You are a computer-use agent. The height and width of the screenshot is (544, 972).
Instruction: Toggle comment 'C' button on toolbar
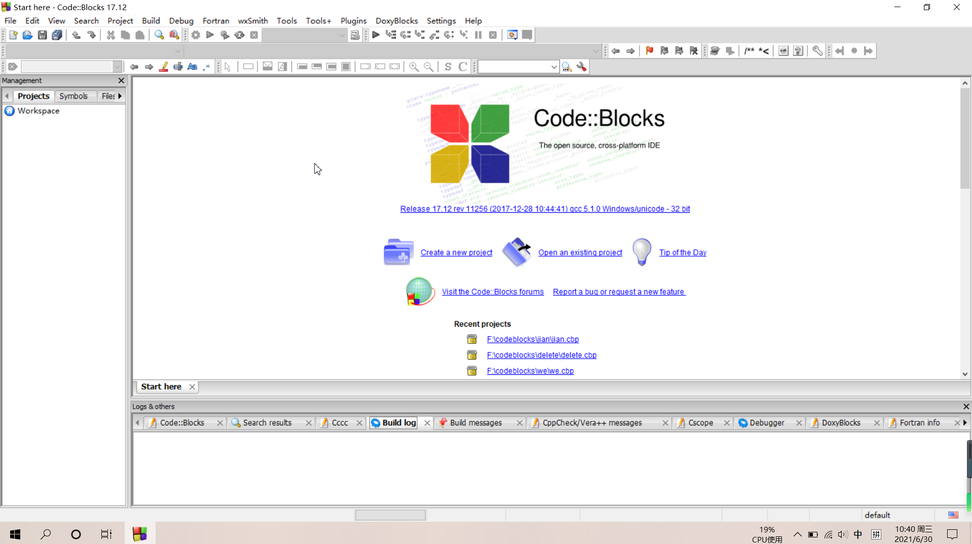463,67
